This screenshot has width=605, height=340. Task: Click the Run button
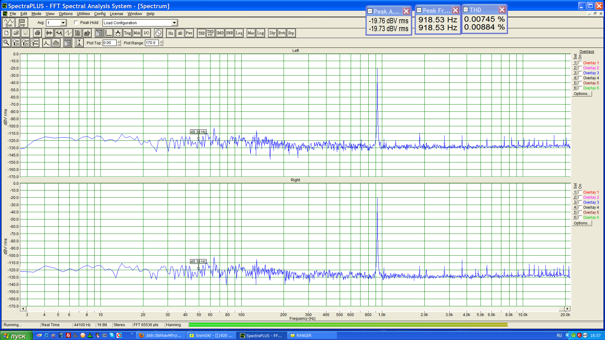9,23
